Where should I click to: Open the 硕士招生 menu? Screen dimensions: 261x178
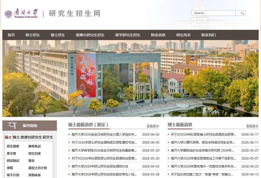[x=33, y=35]
